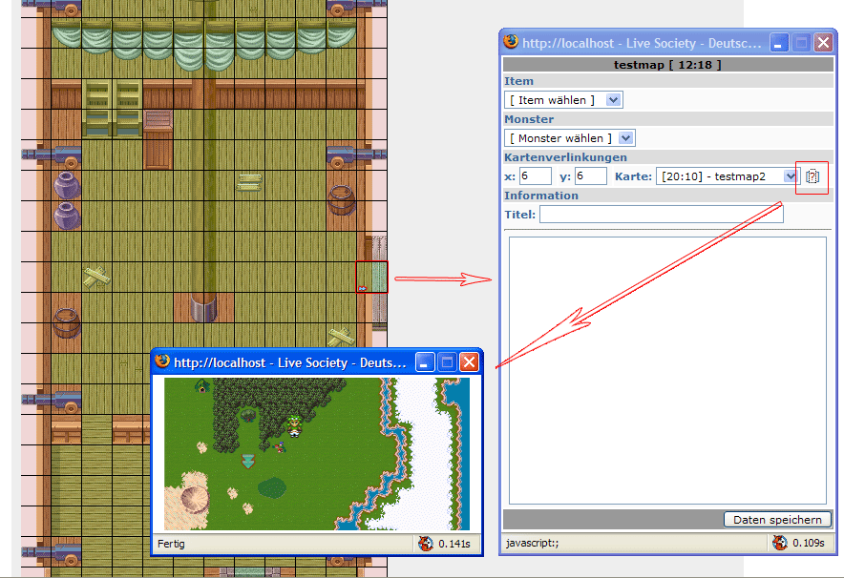This screenshot has width=844, height=578.
Task: Click the status icon beside 0.109s
Action: pyautogui.click(x=779, y=543)
